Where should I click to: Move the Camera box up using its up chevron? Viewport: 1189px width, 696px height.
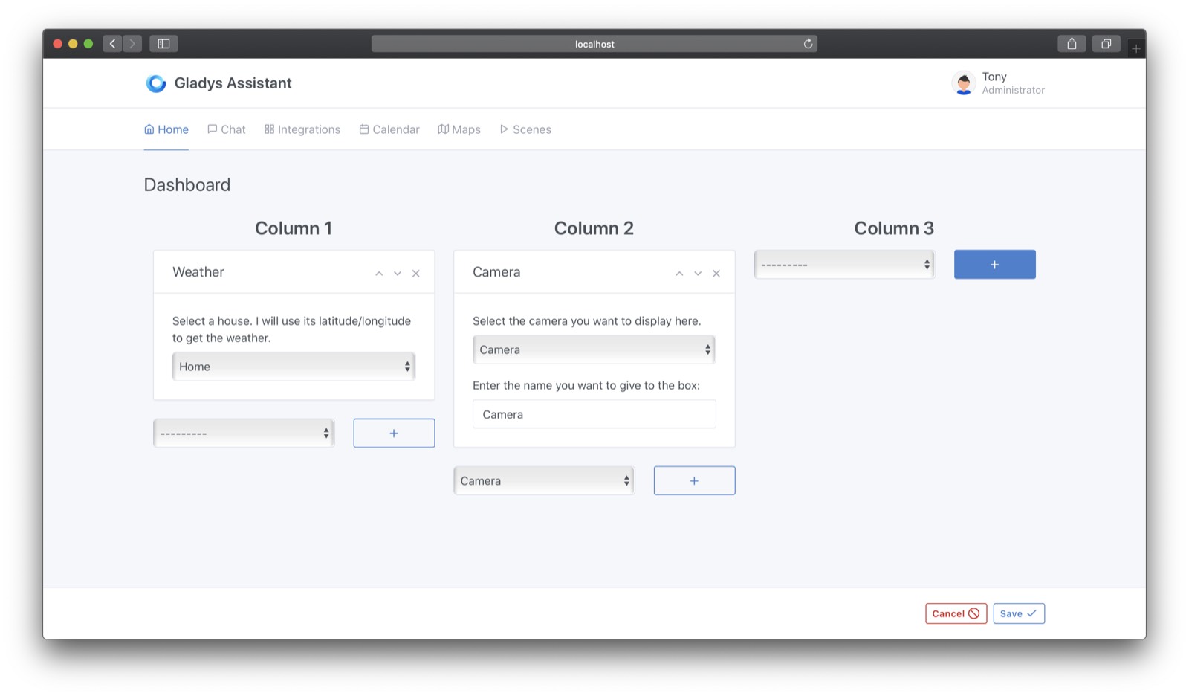point(679,273)
